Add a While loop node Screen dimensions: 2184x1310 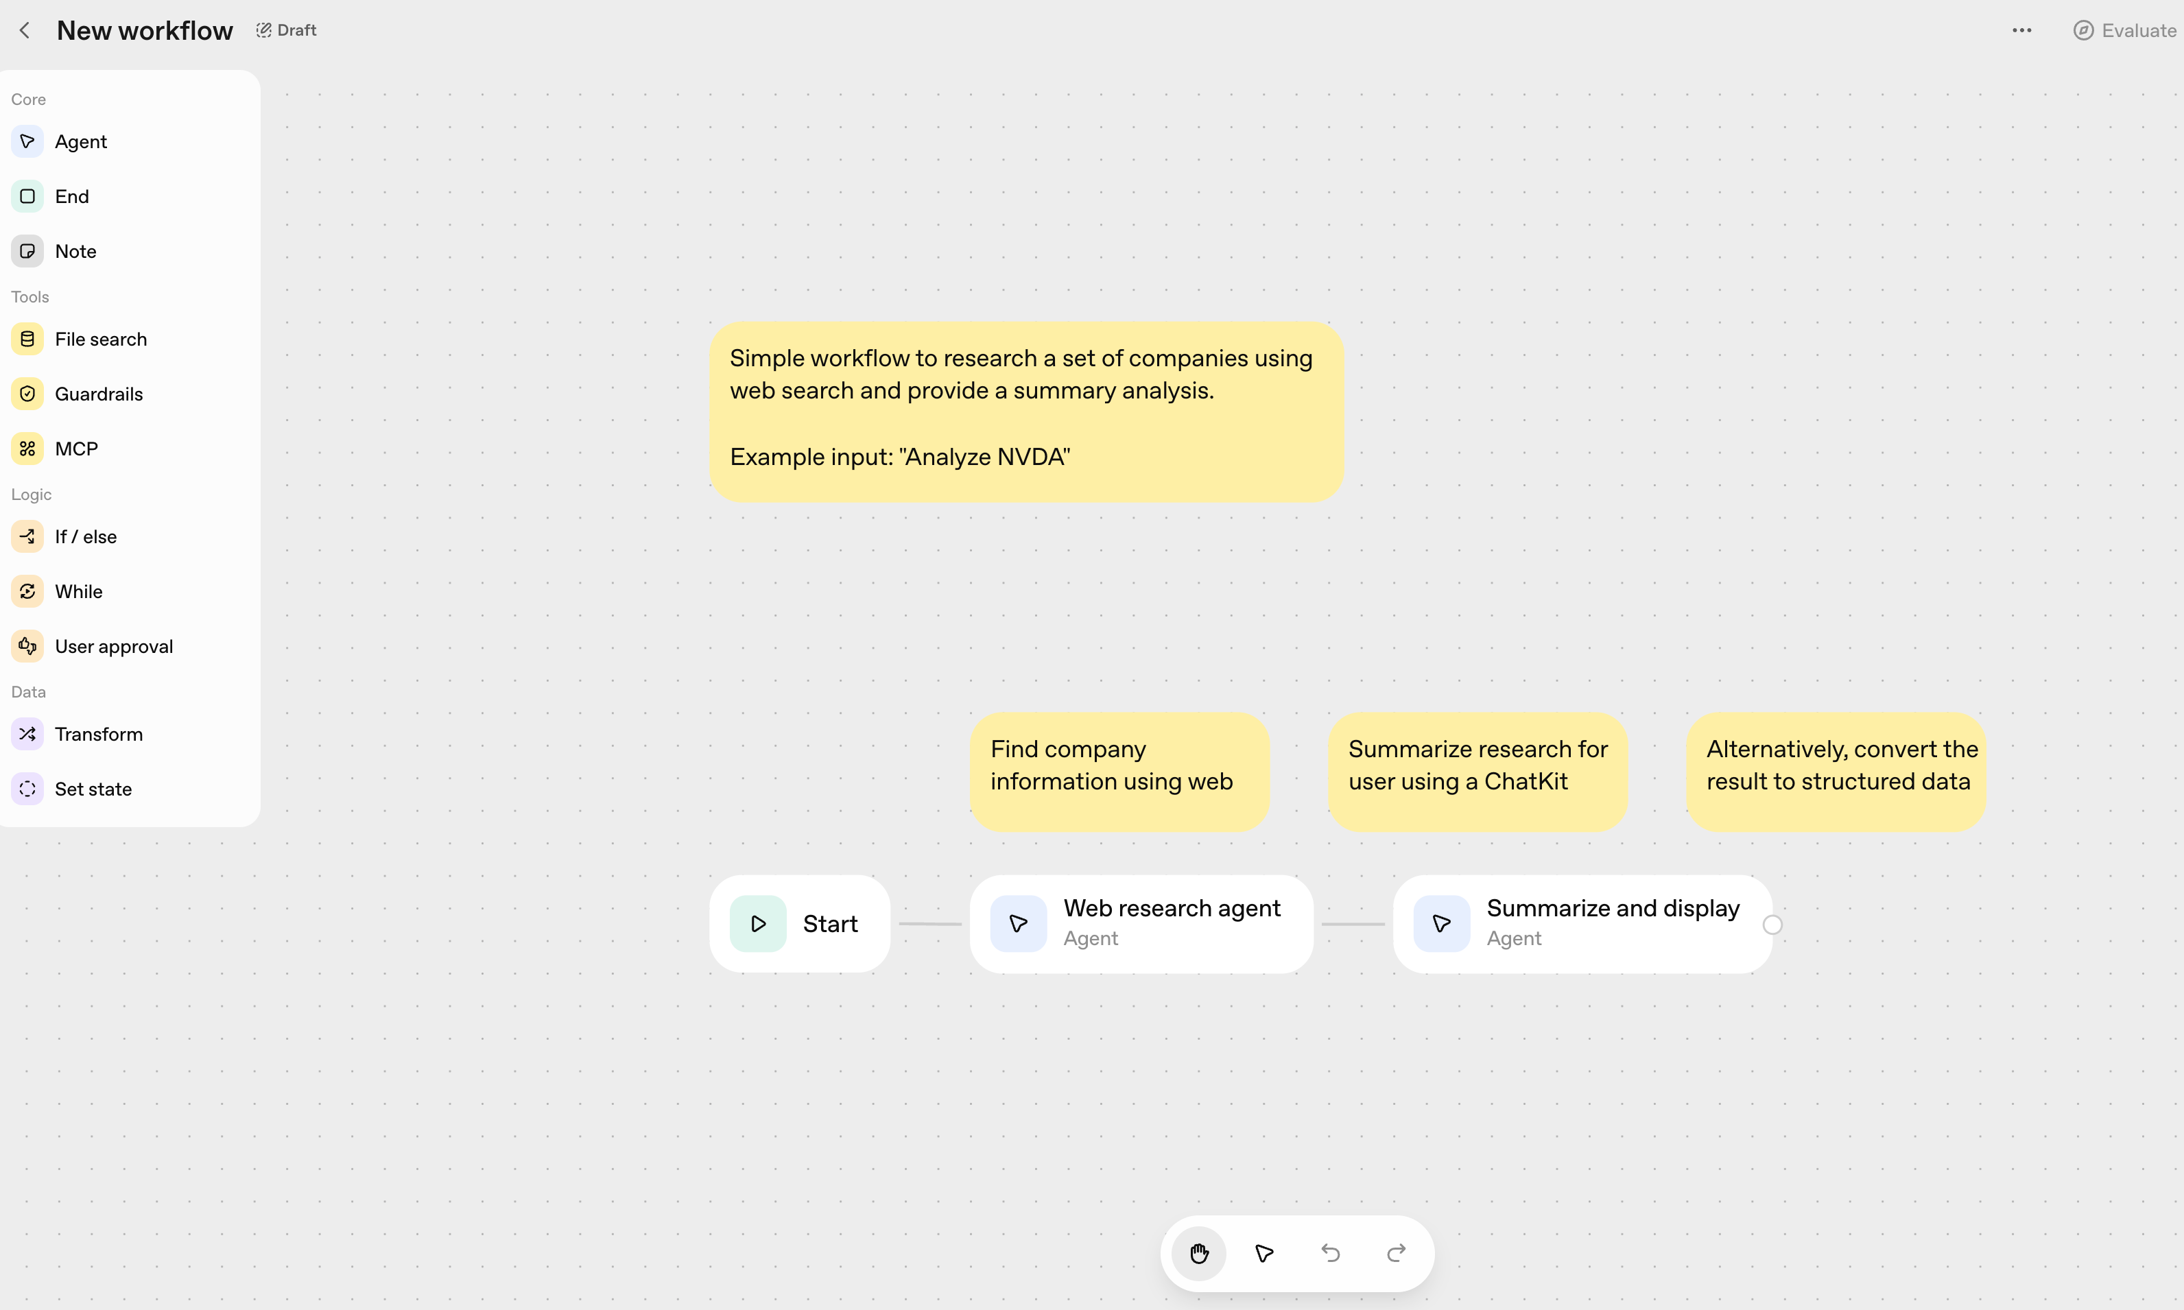(x=78, y=591)
